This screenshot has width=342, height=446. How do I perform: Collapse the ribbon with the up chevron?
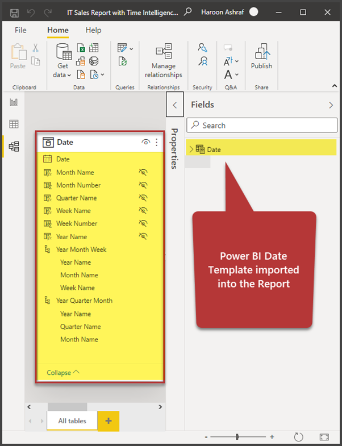point(335,86)
